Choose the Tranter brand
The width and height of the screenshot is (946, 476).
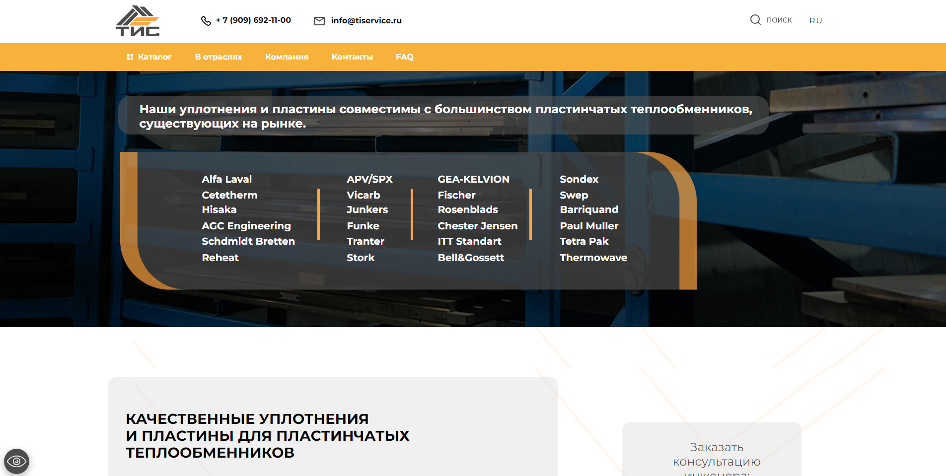pos(365,241)
